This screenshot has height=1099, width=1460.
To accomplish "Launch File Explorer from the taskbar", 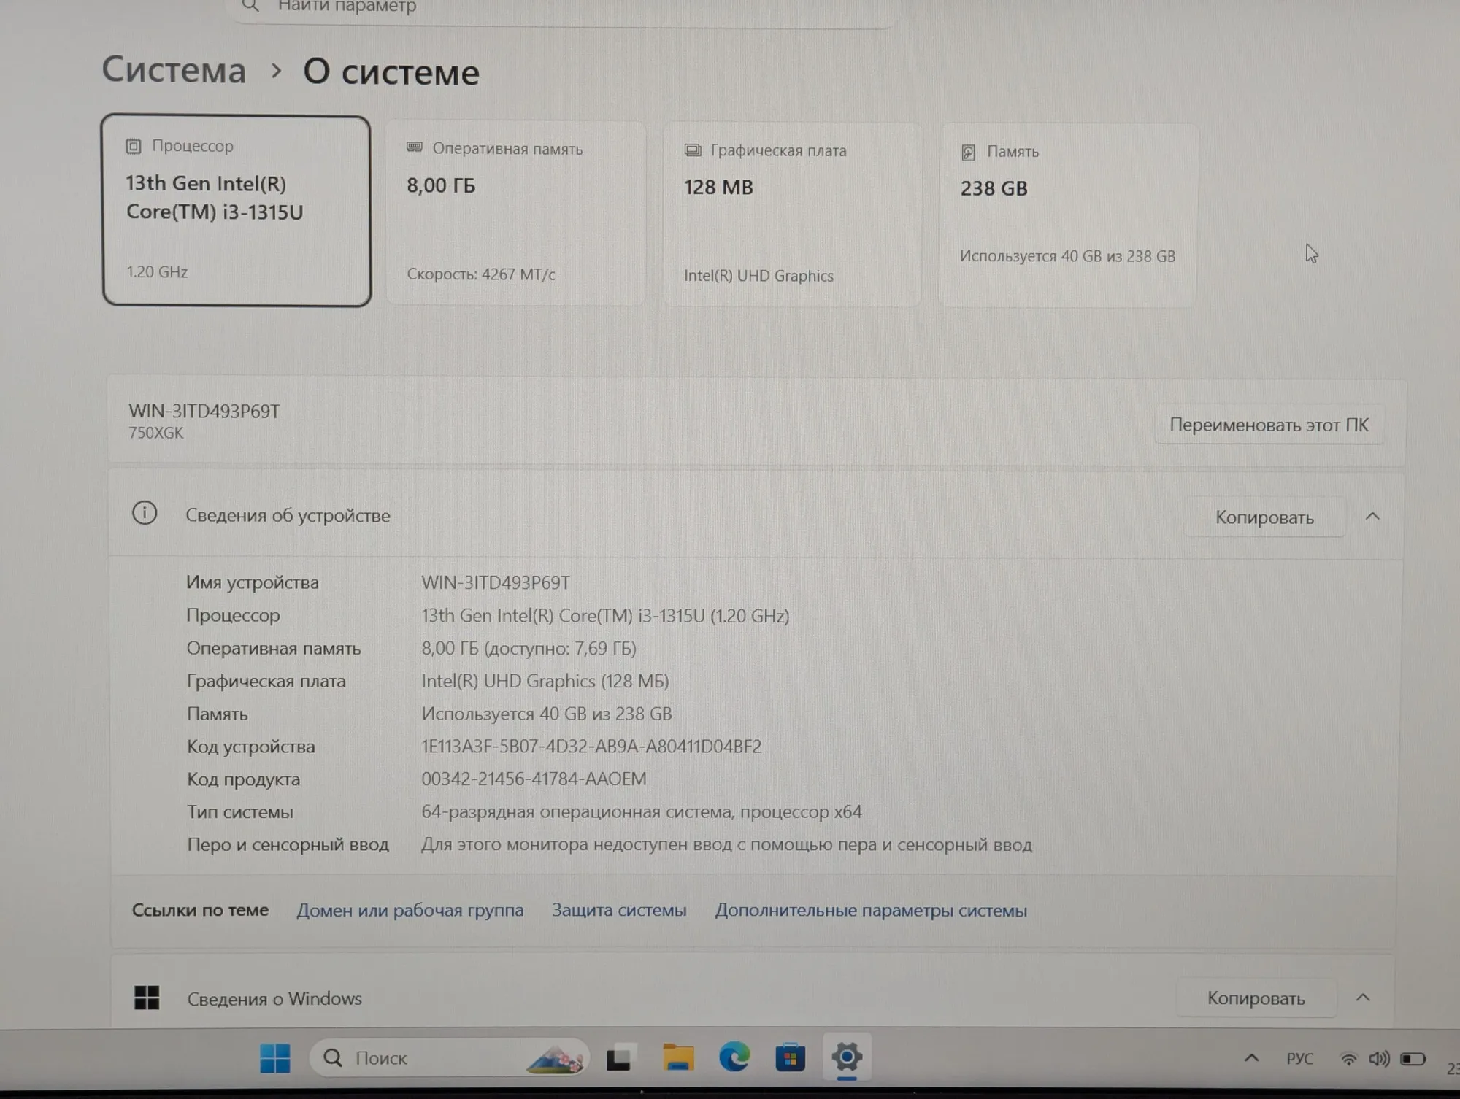I will point(678,1057).
